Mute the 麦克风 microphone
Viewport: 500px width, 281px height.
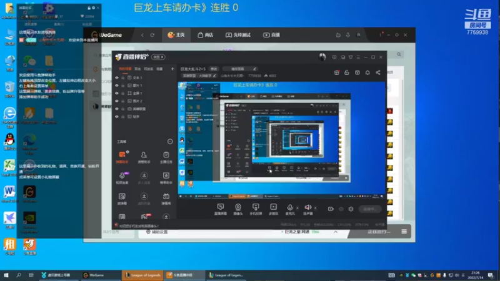coord(290,209)
